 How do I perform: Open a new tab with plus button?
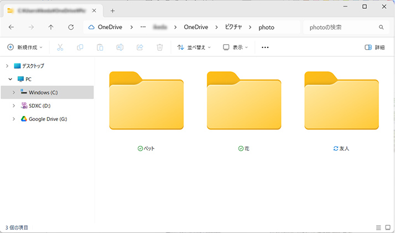tap(113, 10)
